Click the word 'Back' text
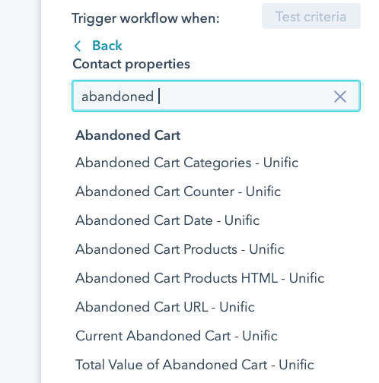This screenshot has height=383, width=379. click(x=107, y=46)
